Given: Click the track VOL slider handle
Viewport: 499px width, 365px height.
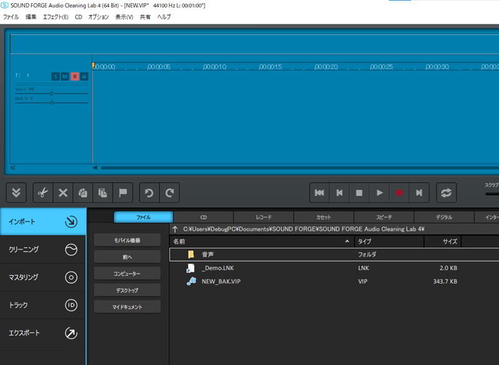Looking at the screenshot, I should (51, 94).
